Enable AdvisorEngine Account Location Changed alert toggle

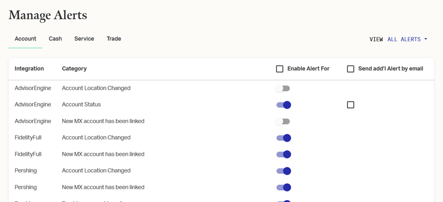tap(283, 88)
